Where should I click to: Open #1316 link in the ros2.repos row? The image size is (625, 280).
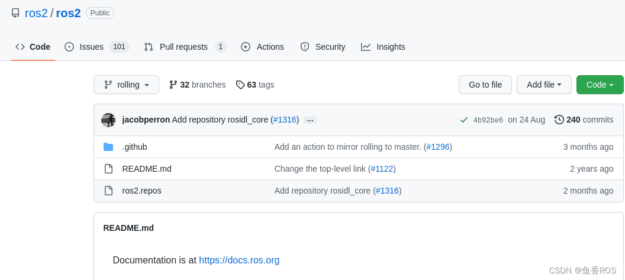388,191
